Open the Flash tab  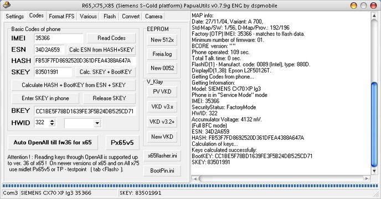[110, 16]
